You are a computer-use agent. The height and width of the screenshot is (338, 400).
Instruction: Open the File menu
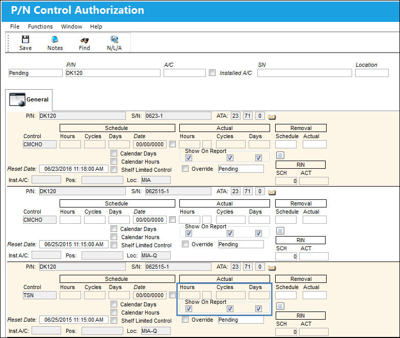[x=15, y=27]
